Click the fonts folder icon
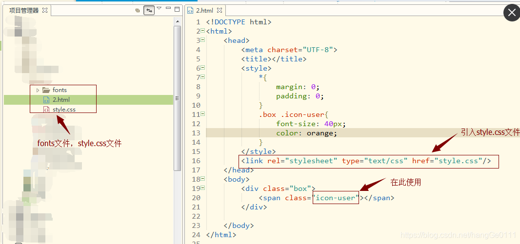 46,90
